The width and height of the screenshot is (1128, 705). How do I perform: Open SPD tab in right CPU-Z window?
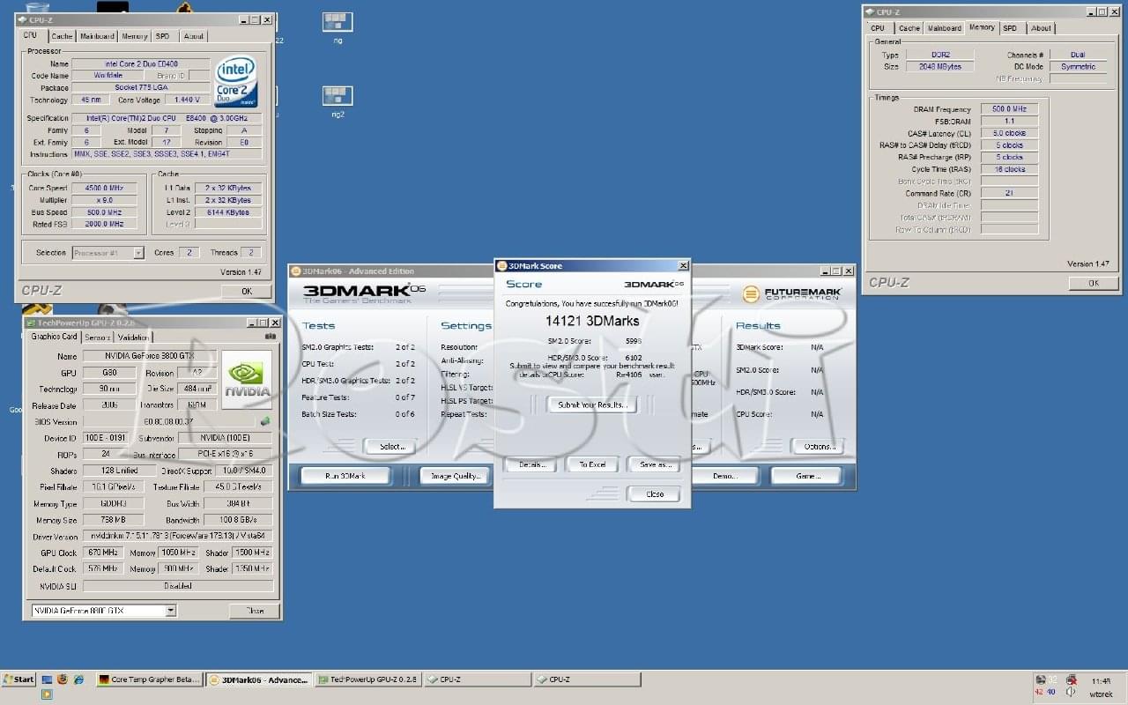pos(1010,28)
